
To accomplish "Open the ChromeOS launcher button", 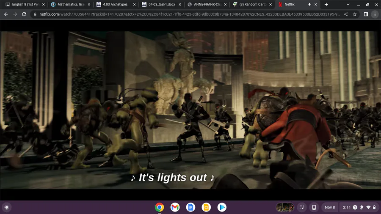I will pos(7,207).
